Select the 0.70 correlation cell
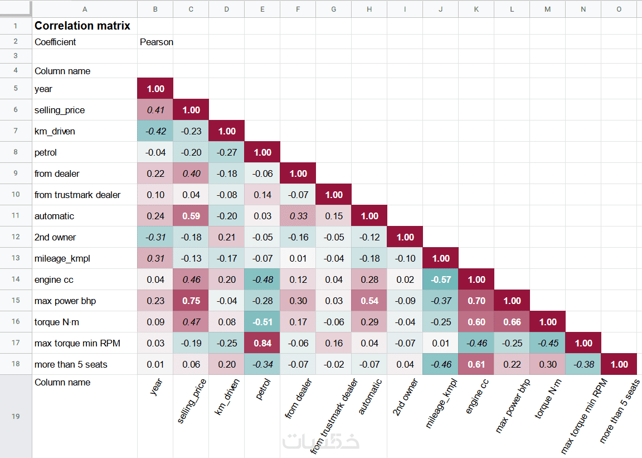642x458 pixels. 476,301
